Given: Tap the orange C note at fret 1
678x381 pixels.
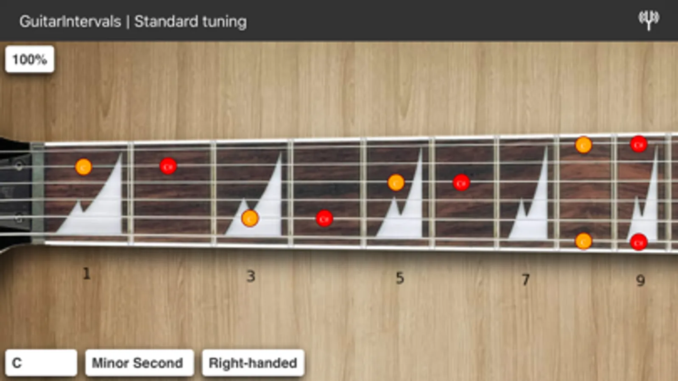Looking at the screenshot, I should (x=84, y=167).
